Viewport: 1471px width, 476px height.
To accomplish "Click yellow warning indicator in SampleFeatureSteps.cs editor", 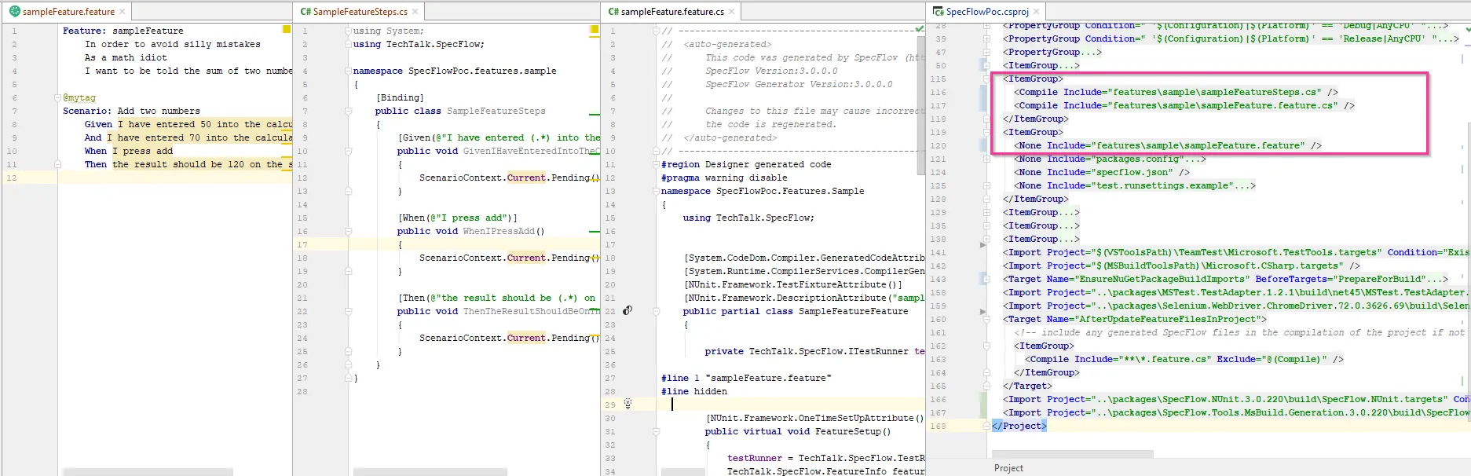I will click(595, 30).
